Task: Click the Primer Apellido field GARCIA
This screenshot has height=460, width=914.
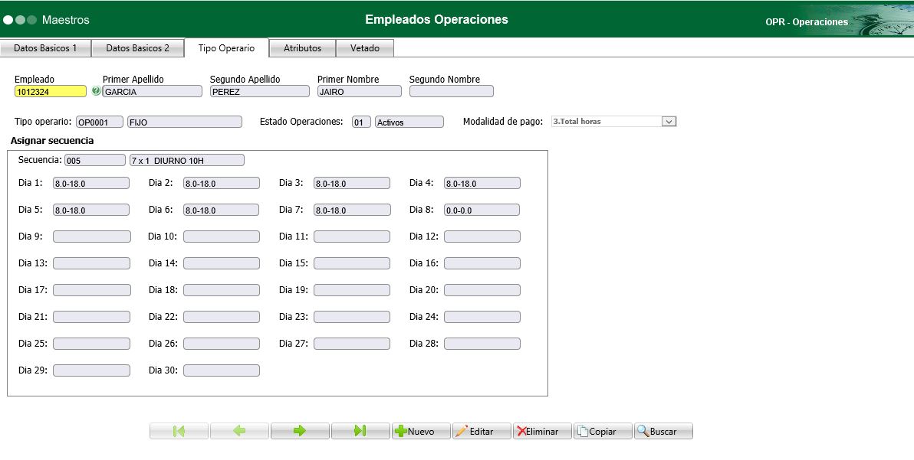Action: pyautogui.click(x=152, y=91)
